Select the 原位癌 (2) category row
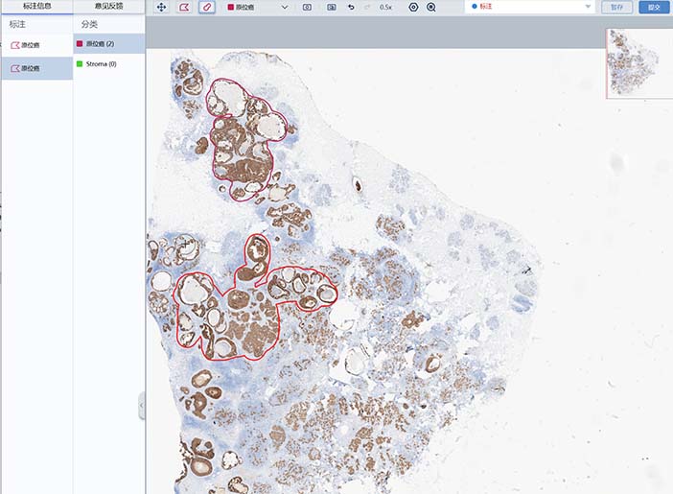 click(x=108, y=44)
